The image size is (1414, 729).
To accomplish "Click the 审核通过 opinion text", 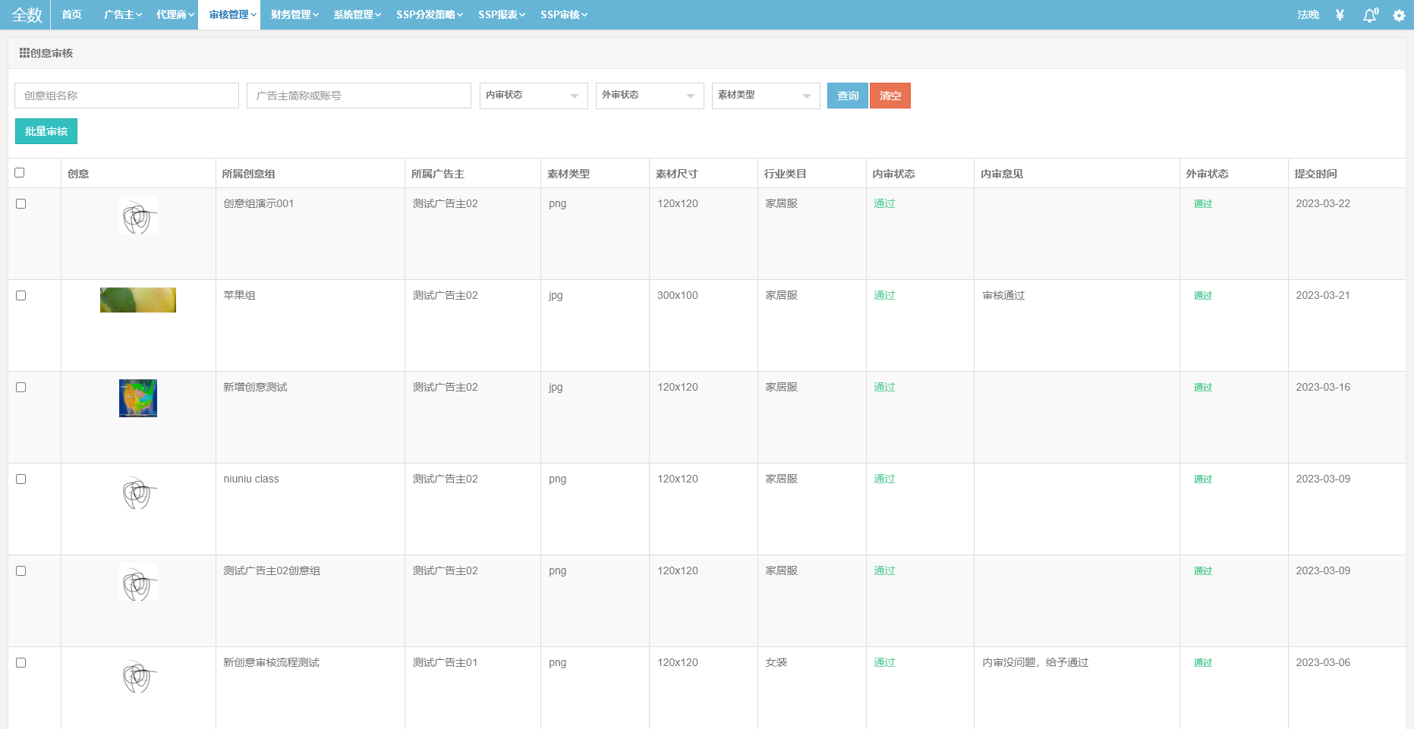I will click(x=1003, y=295).
